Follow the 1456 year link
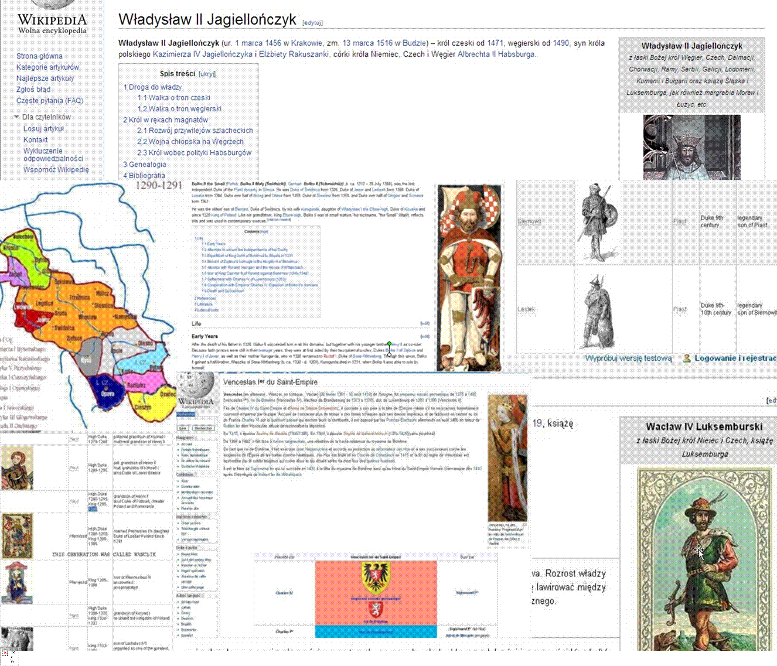Image resolution: width=777 pixels, height=666 pixels. click(273, 43)
